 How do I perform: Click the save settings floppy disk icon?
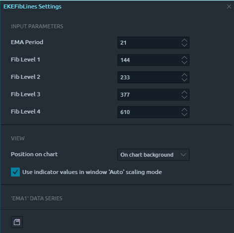17,222
